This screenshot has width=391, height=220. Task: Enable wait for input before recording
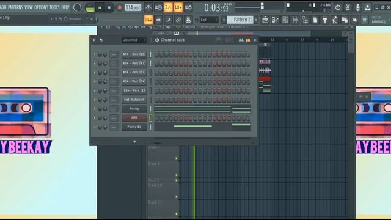pyautogui.click(x=158, y=7)
